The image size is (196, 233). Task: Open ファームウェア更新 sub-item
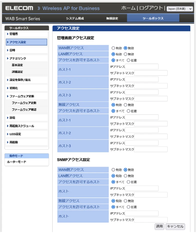[x=24, y=103]
